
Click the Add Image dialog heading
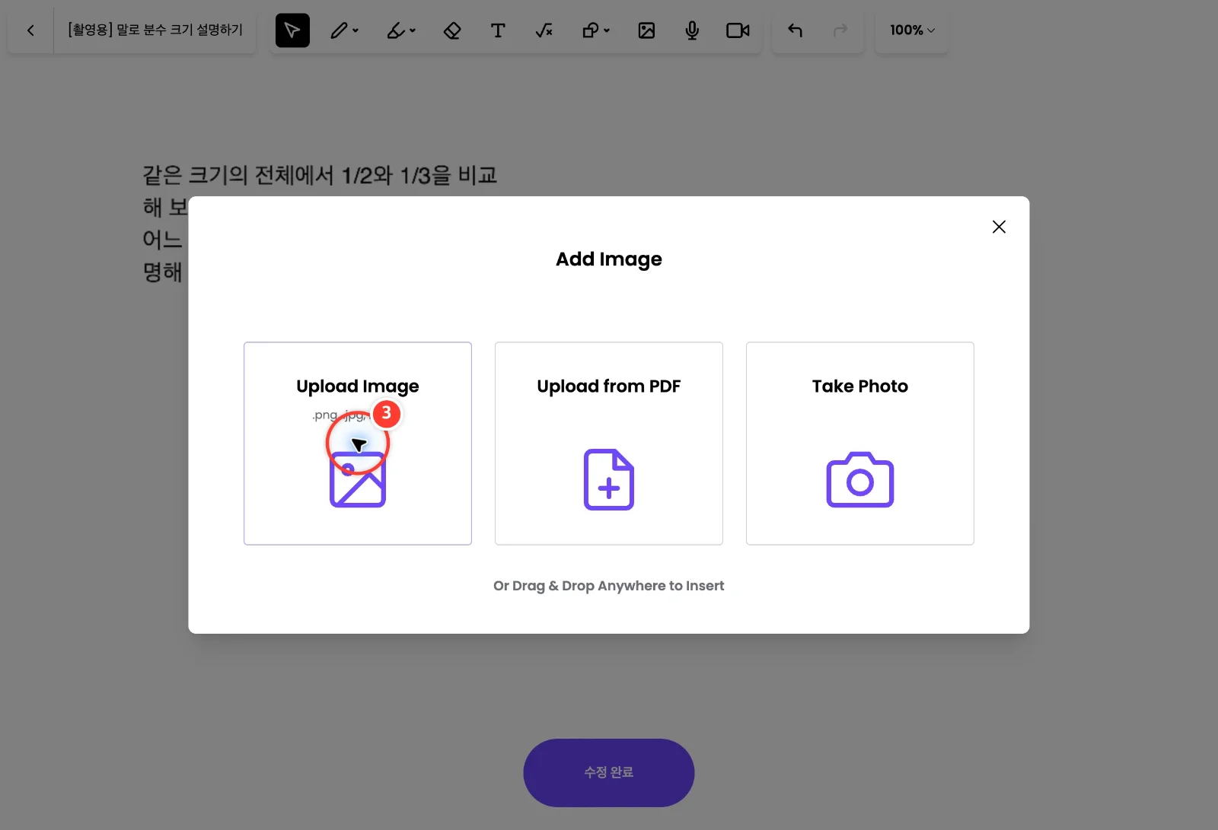pyautogui.click(x=609, y=259)
